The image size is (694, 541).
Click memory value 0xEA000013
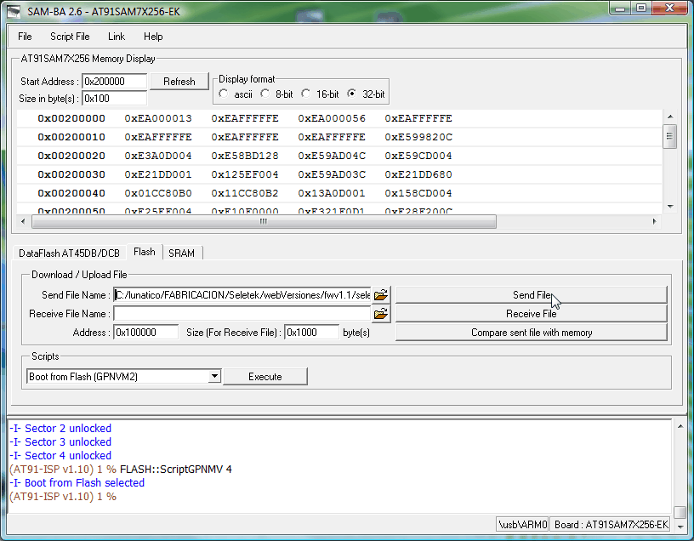pos(158,118)
